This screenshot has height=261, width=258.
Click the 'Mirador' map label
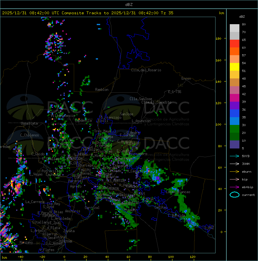[x=131, y=210]
